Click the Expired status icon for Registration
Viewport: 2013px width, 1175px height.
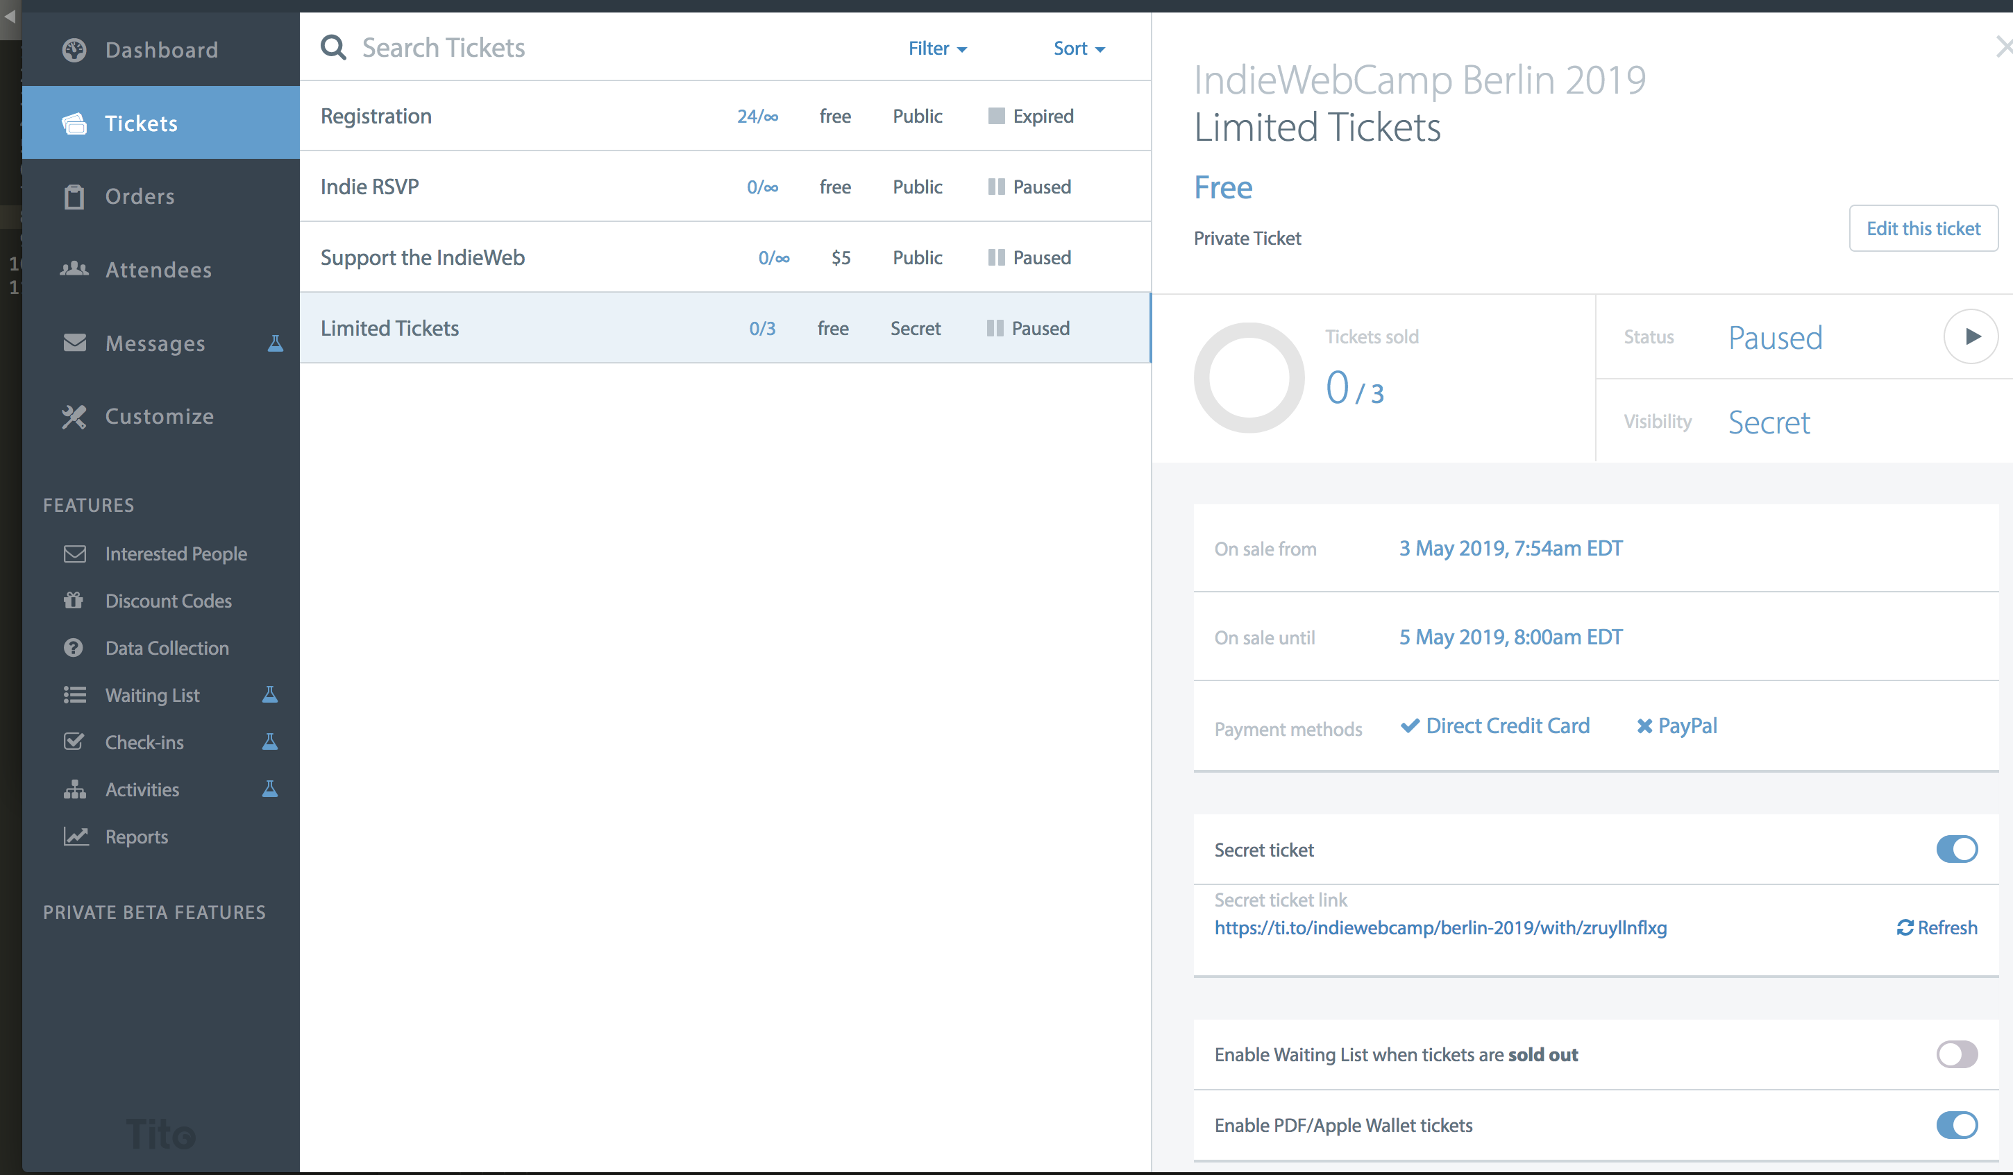pos(996,116)
